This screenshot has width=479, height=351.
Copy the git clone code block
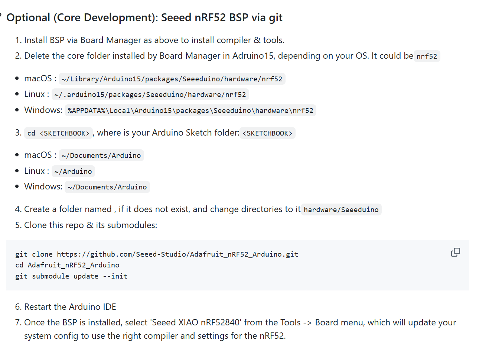455,253
